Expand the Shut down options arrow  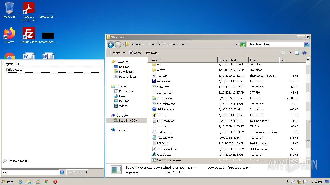tap(86, 172)
